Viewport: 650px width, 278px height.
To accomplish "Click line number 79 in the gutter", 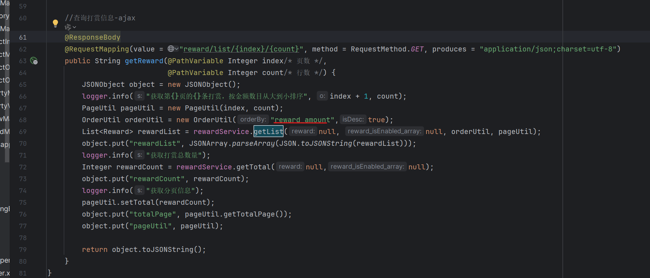I will [23, 249].
